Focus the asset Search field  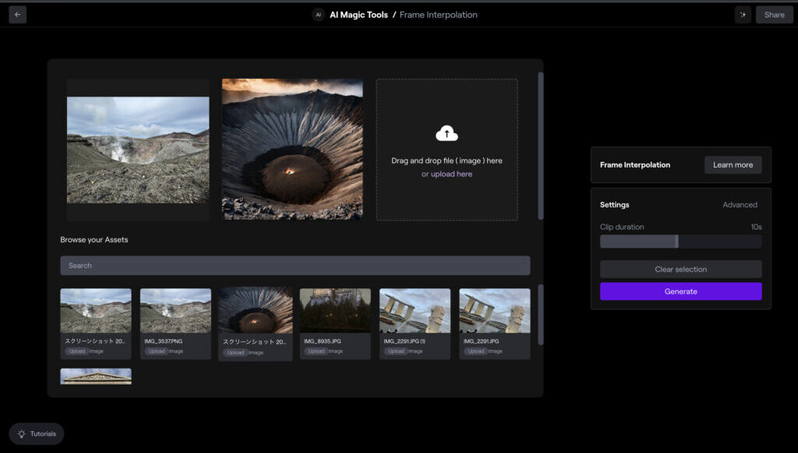295,266
